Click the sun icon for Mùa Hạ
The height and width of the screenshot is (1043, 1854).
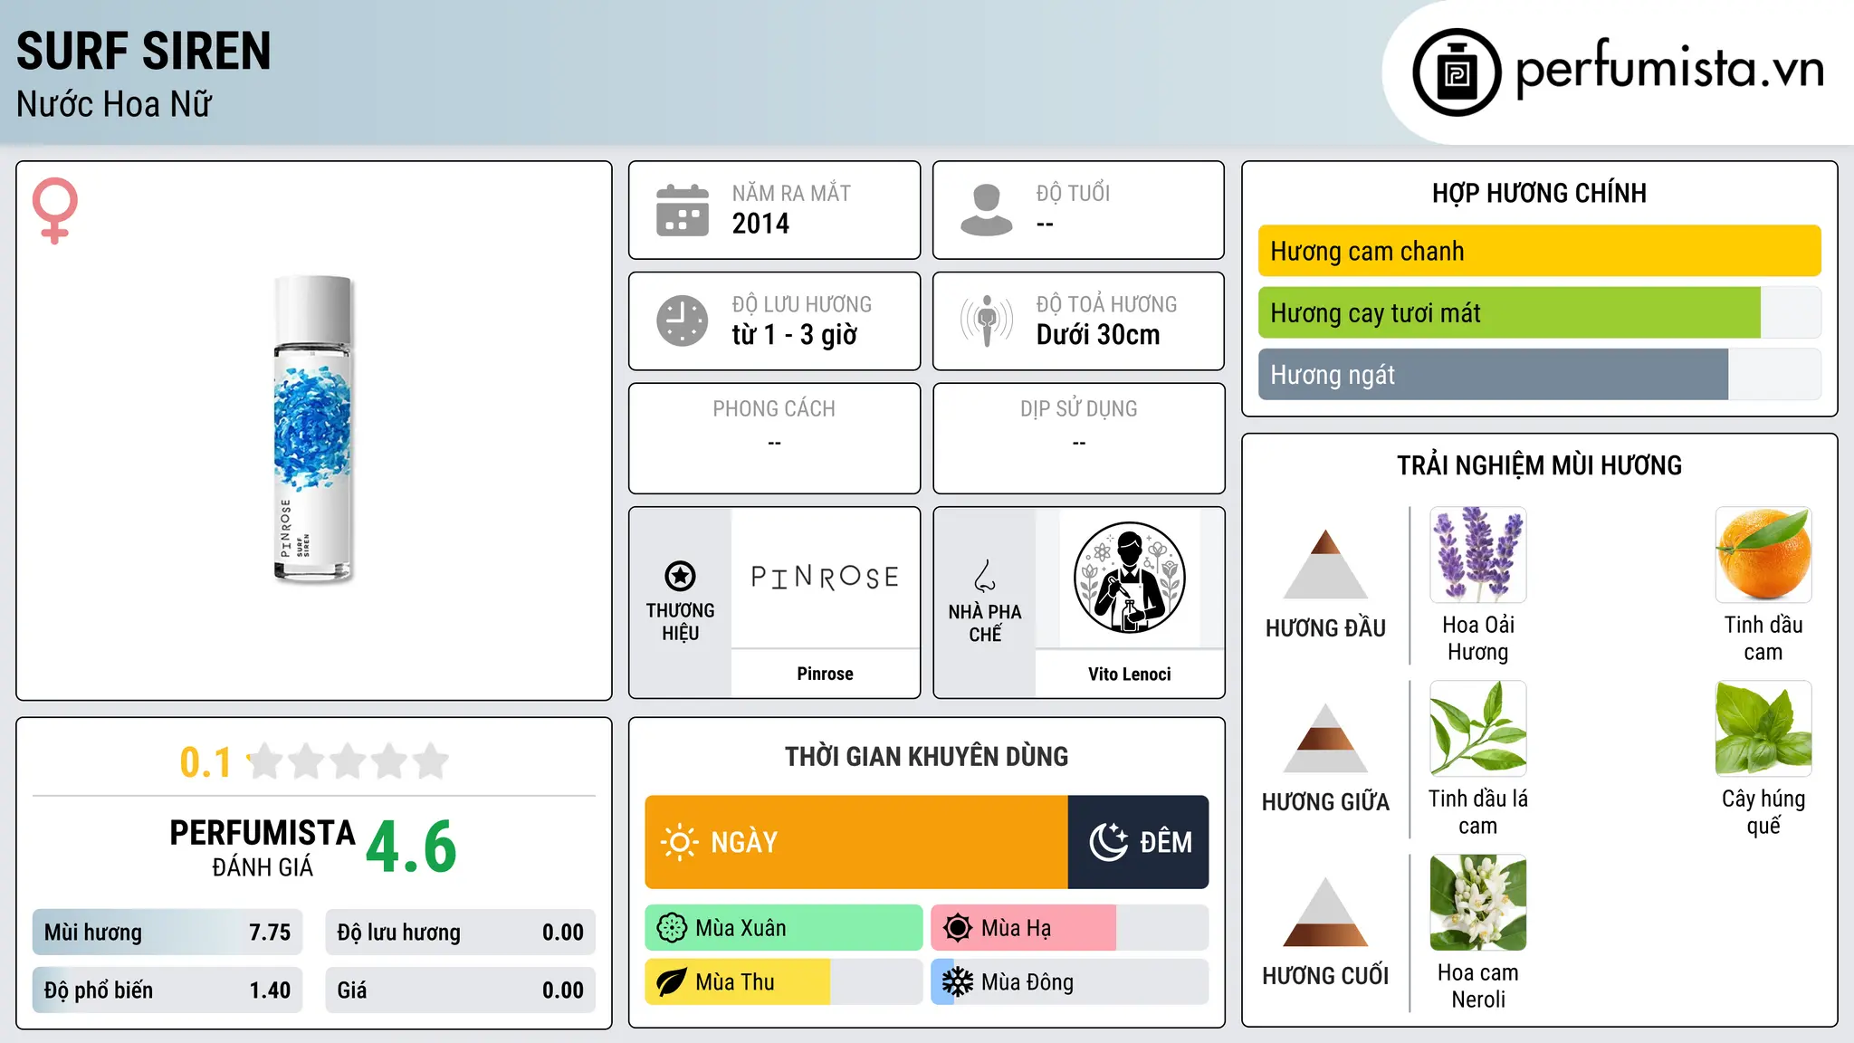tap(958, 928)
